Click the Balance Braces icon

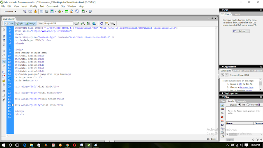pos(4,55)
